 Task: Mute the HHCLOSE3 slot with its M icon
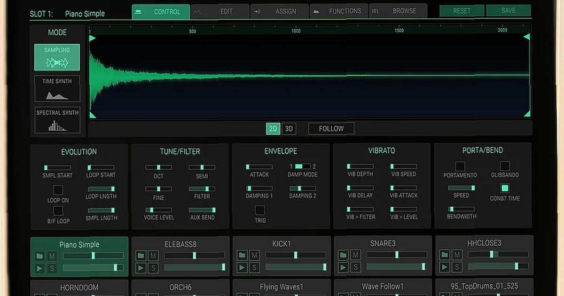click(x=456, y=256)
